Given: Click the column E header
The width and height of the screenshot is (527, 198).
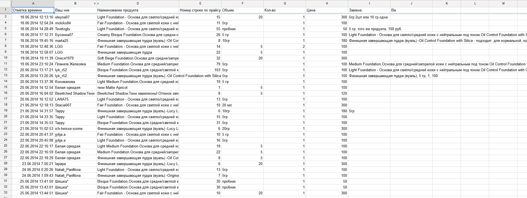Looking at the screenshot, I should [200, 4].
